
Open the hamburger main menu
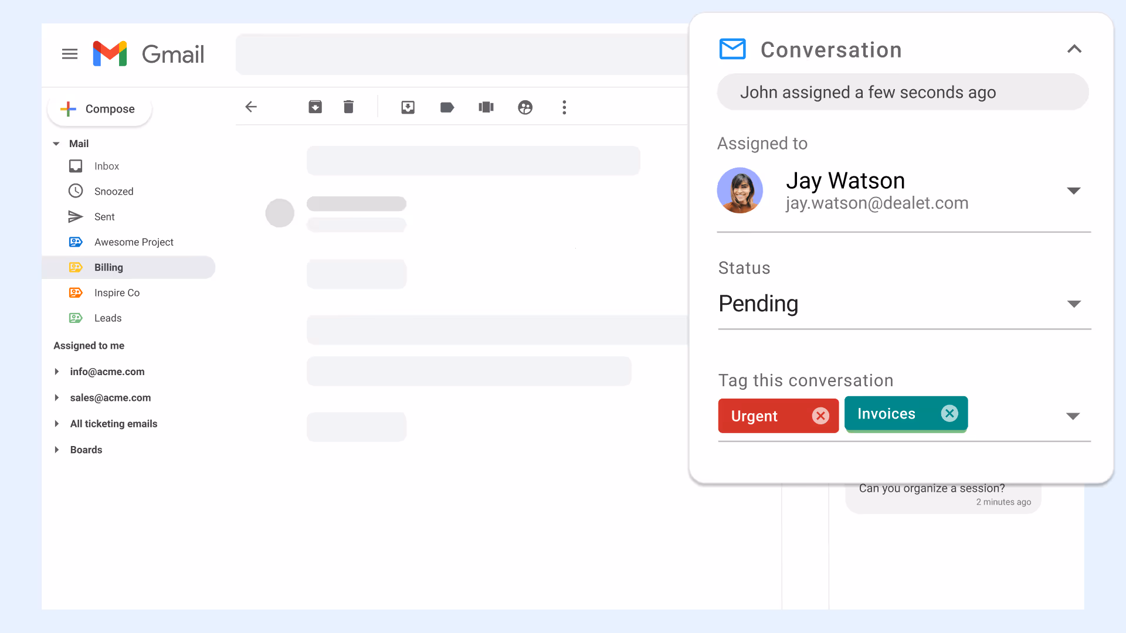click(x=70, y=54)
